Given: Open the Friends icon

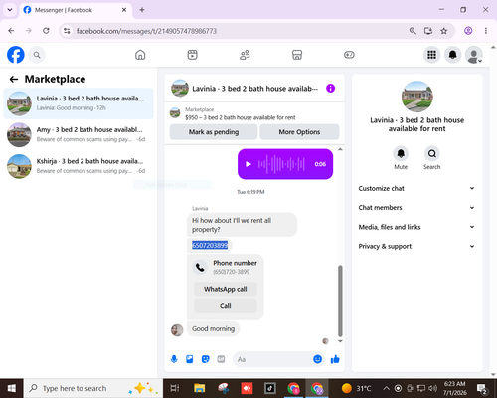Looking at the screenshot, I should click(x=245, y=55).
